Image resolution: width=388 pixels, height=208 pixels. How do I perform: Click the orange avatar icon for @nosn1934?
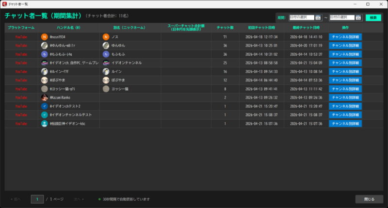[45, 36]
